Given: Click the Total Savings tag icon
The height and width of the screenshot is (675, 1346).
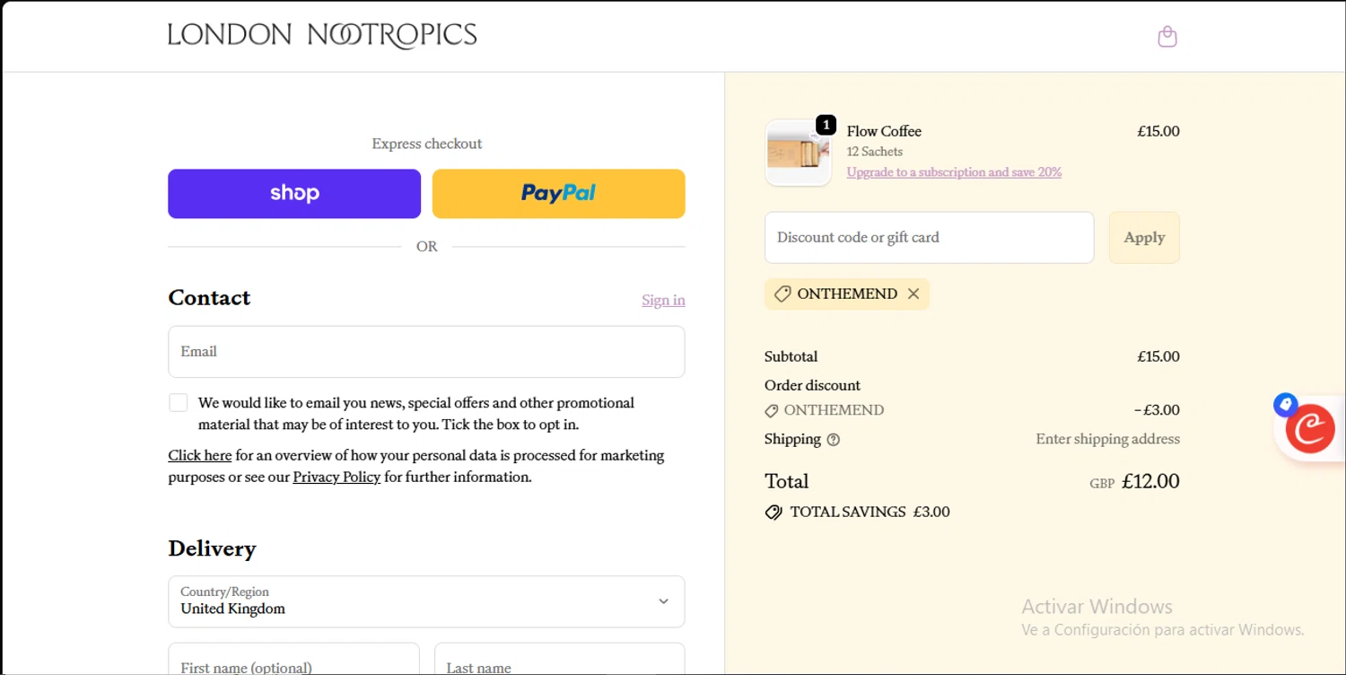Looking at the screenshot, I should (774, 513).
